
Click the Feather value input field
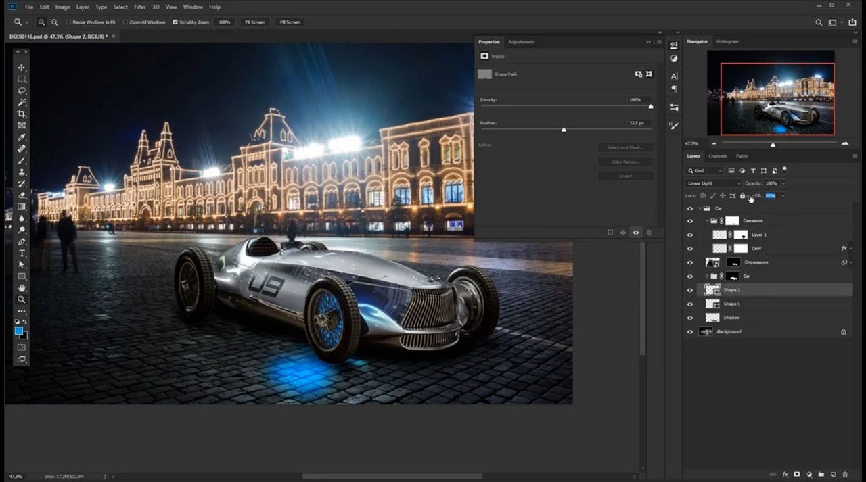coord(639,123)
